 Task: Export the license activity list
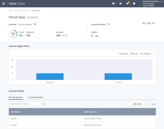pos(153,104)
